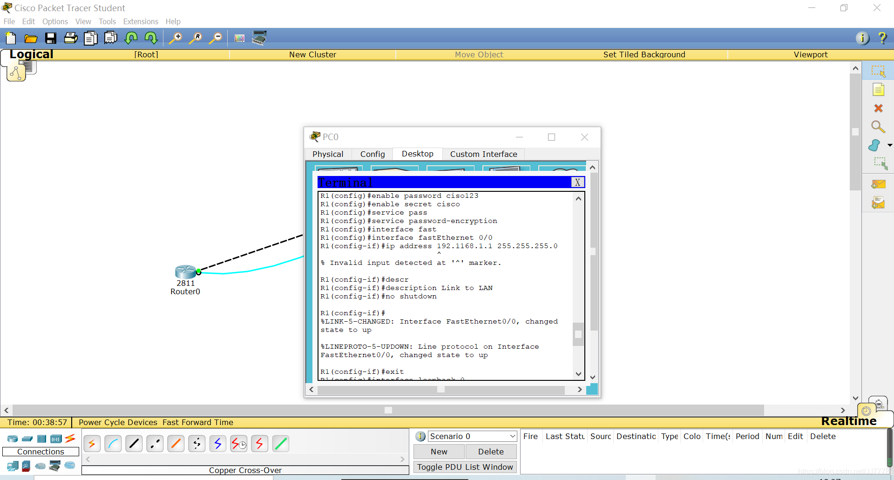
Task: Click Fast Forward Time
Action: 198,422
